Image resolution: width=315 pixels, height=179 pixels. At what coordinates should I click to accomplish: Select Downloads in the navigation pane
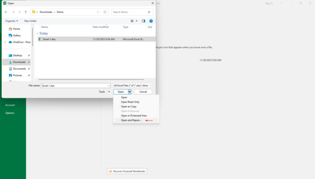(x=17, y=62)
